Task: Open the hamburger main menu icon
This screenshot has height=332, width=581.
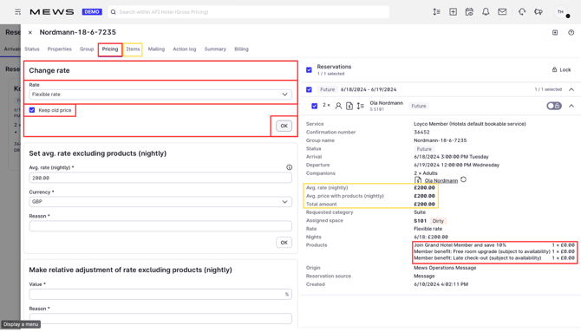Action: 17,12
